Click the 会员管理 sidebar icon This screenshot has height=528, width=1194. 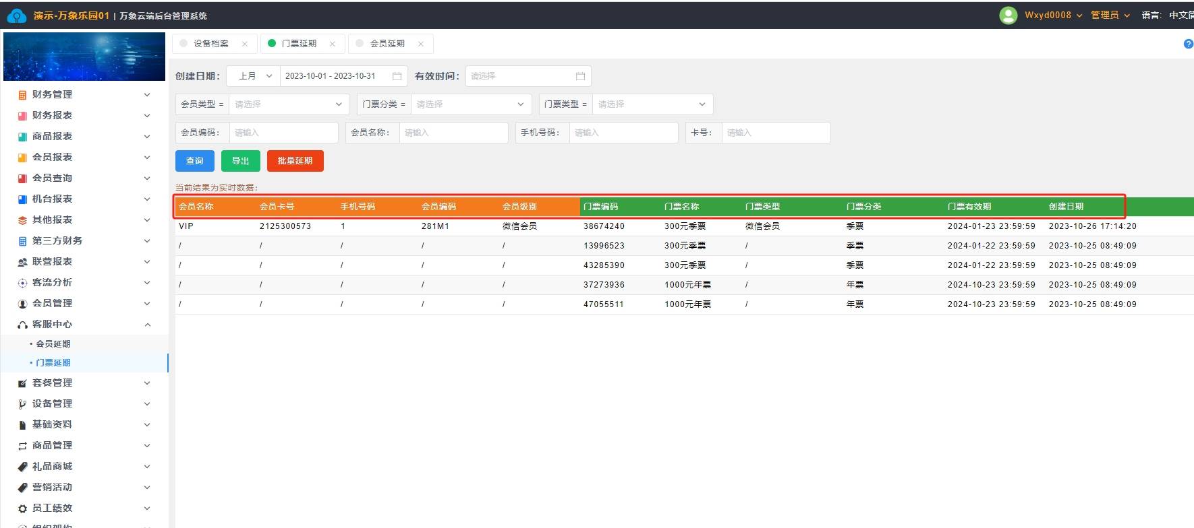(22, 304)
